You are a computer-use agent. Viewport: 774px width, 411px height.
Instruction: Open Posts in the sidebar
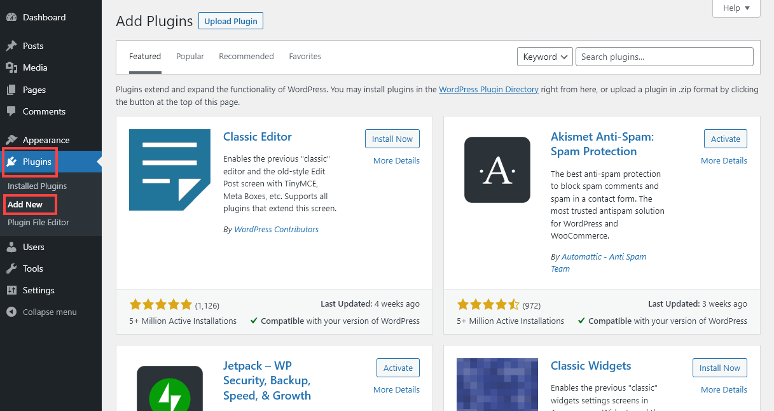30,45
